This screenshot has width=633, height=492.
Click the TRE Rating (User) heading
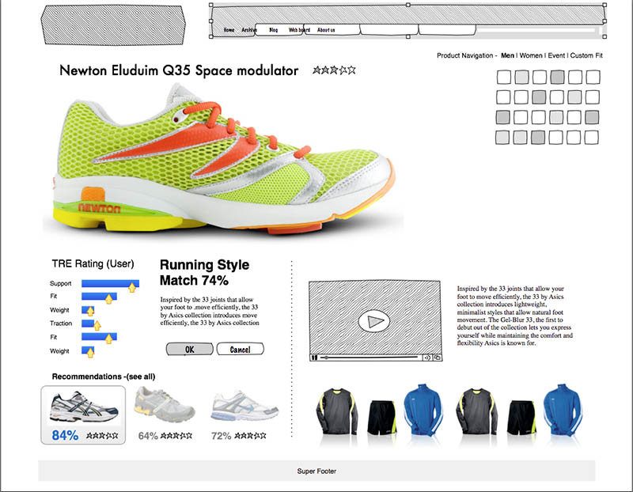[93, 263]
